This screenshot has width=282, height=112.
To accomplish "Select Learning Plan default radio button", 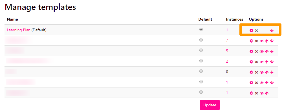I will (201, 29).
